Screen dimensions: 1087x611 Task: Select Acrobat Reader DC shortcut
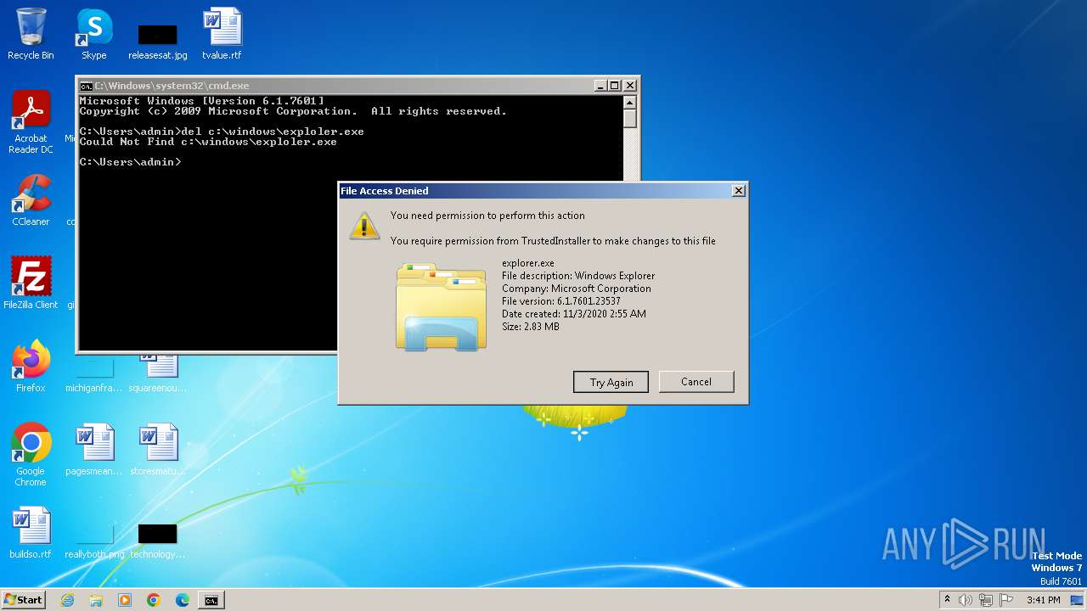tap(31, 122)
